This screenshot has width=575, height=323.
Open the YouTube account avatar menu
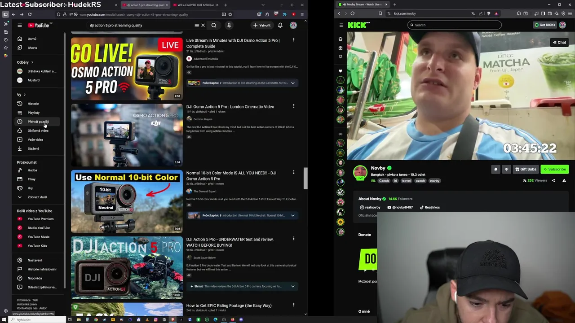[293, 26]
